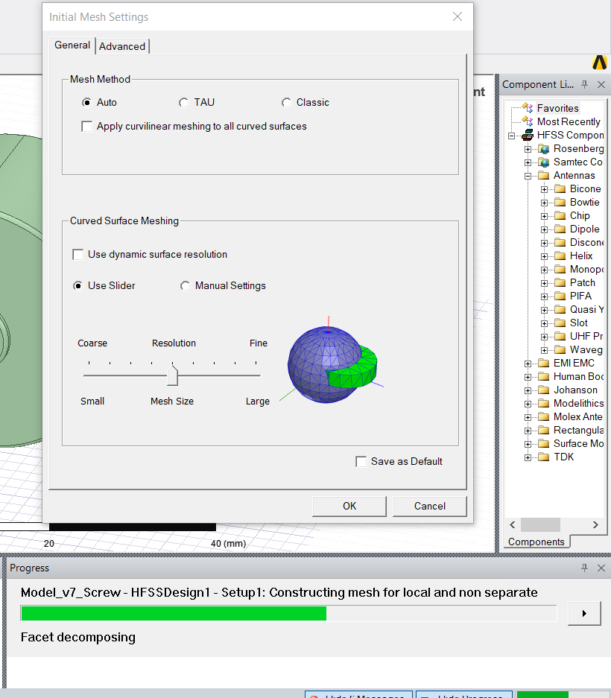The width and height of the screenshot is (611, 698).
Task: Expand the Discone antenna folder
Action: 544,243
